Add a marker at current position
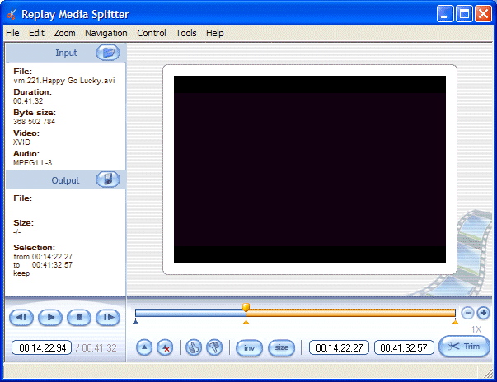This screenshot has width=497, height=382. click(144, 347)
